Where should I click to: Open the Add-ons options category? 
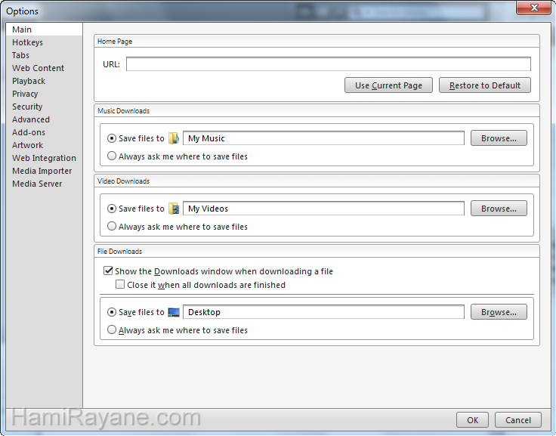coord(29,132)
